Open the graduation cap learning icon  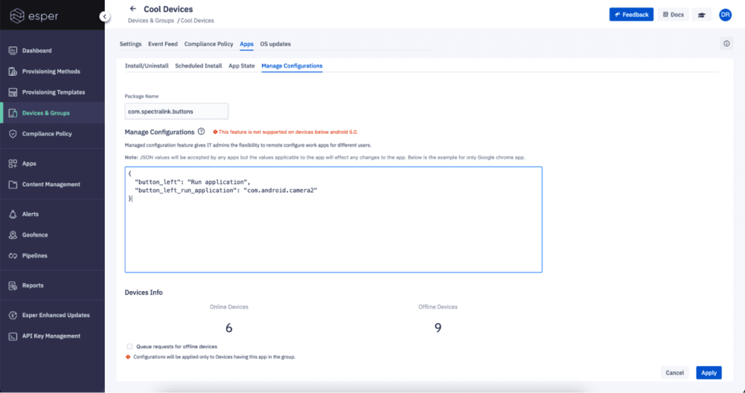(701, 15)
